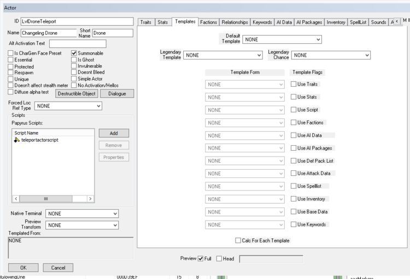
Task: Enable Use Keywords template flag
Action: click(x=294, y=224)
